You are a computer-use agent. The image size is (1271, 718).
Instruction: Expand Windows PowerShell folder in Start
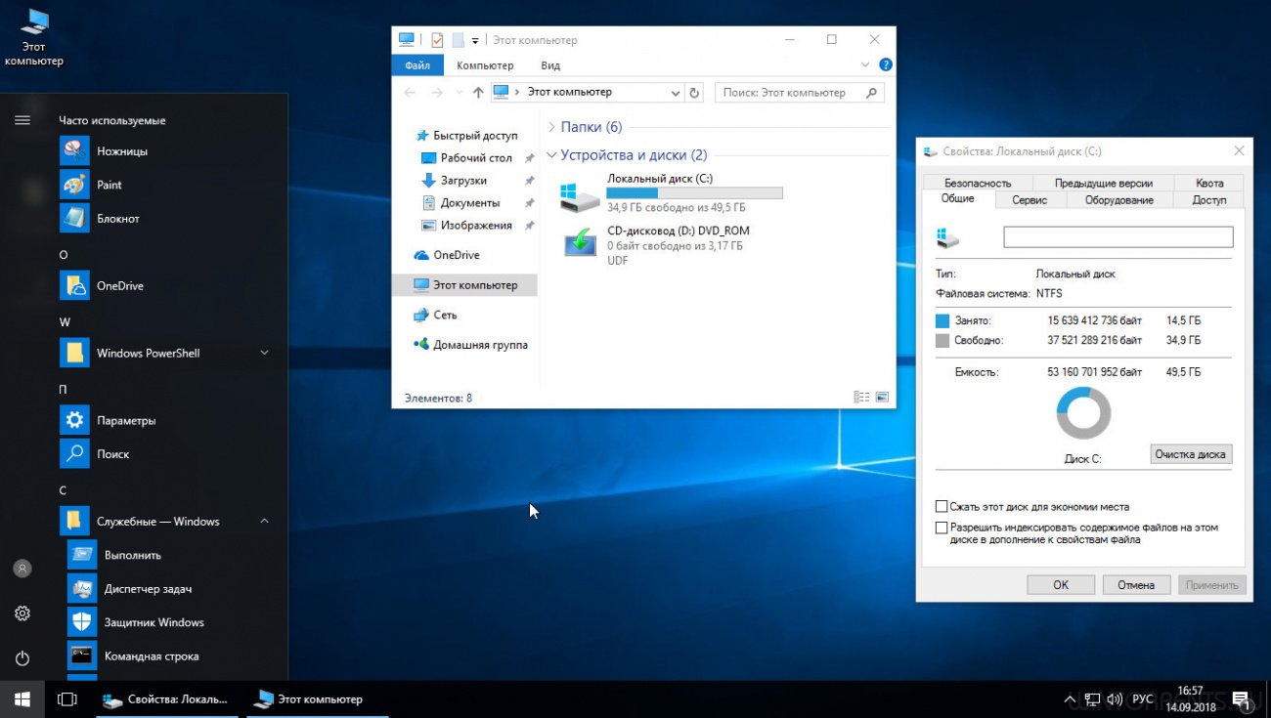[x=264, y=354]
